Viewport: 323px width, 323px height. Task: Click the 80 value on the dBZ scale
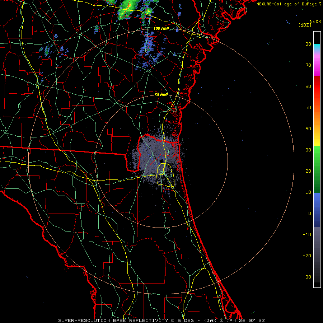coord(308,44)
